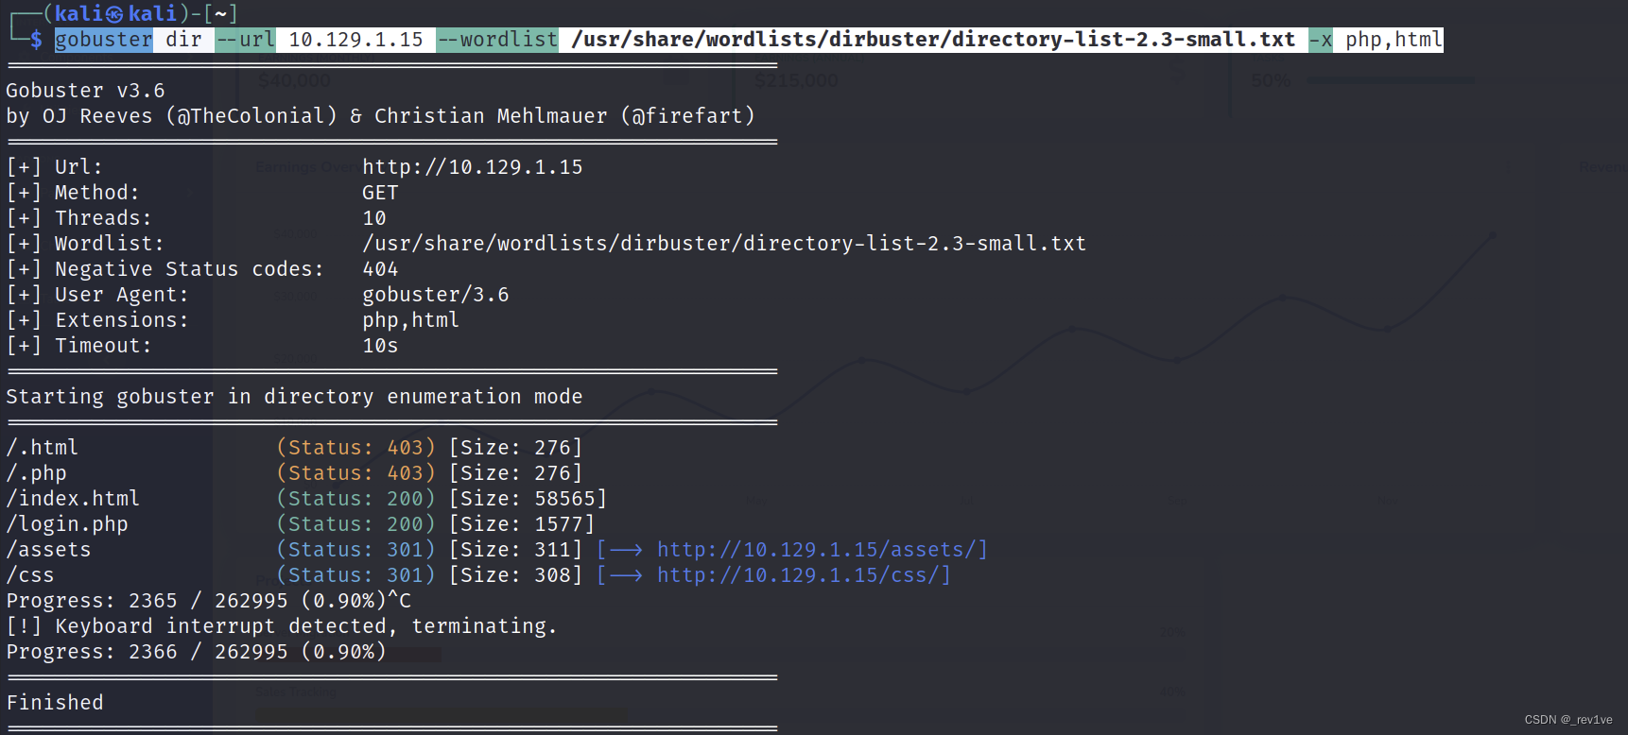Click the Timeout value '10s'
1628x735 pixels.
(x=380, y=346)
